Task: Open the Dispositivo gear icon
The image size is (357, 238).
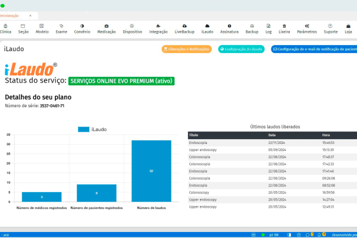Action: coord(132,26)
